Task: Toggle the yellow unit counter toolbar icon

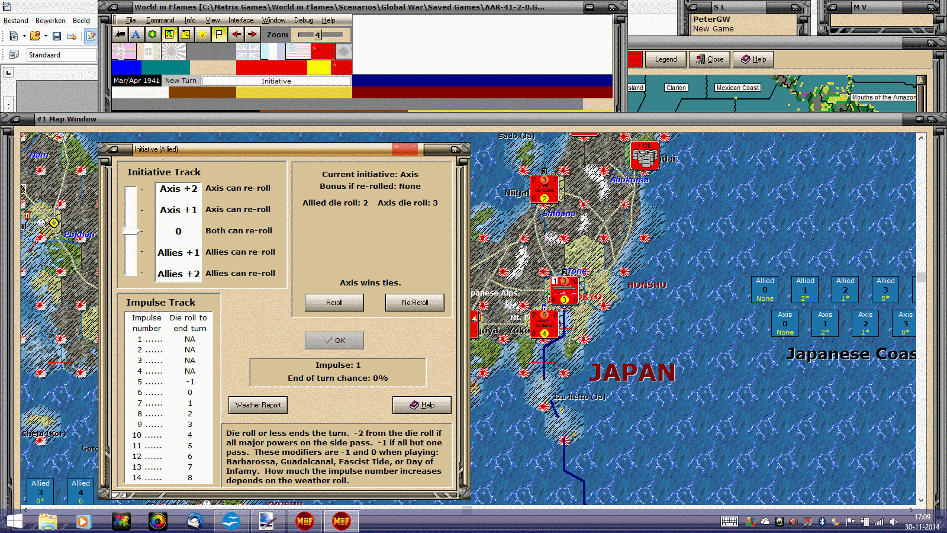Action: coord(169,34)
